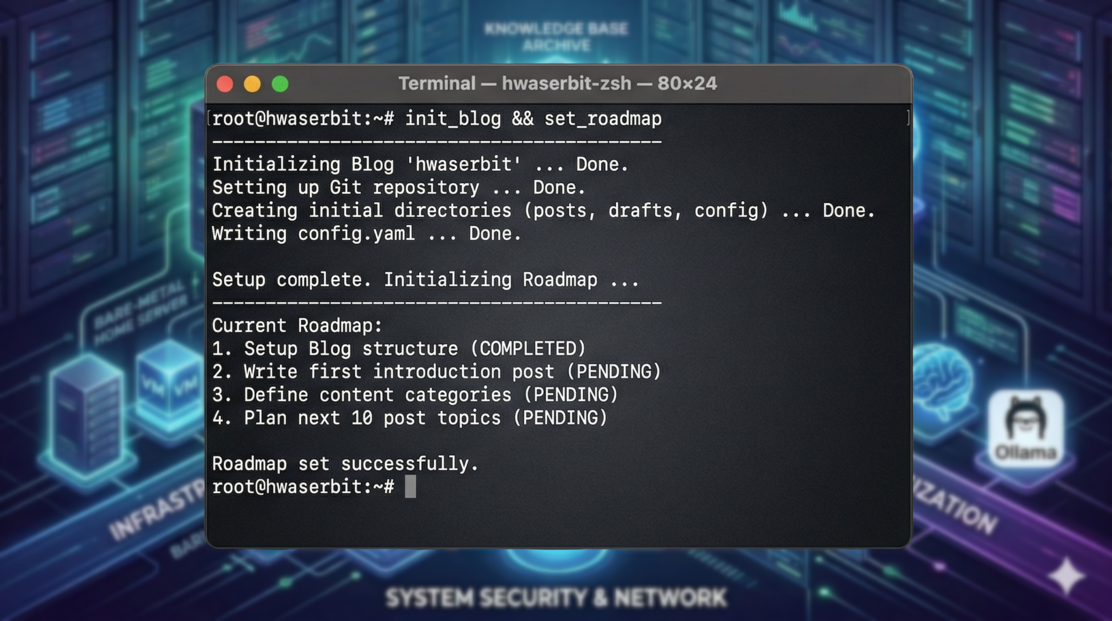Close the Terminal window with red button
This screenshot has width=1112, height=621.
point(225,84)
